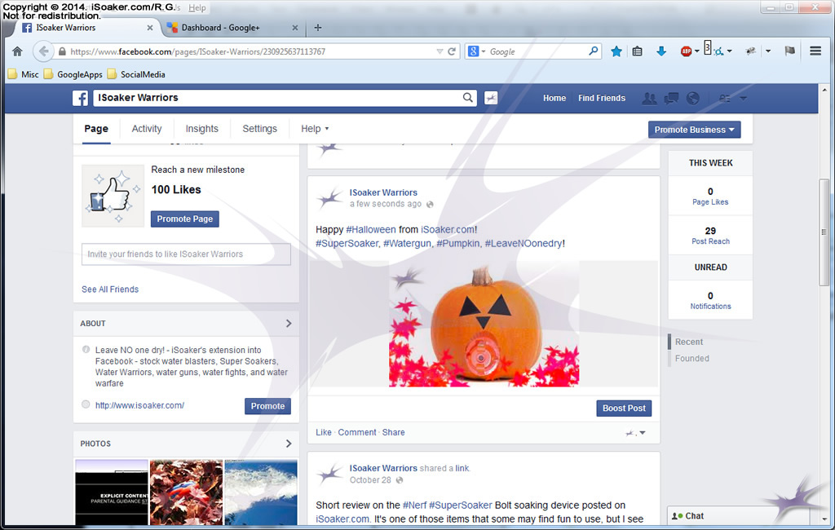Expand the ABOUT section chevron
The height and width of the screenshot is (530, 835).
pos(289,324)
